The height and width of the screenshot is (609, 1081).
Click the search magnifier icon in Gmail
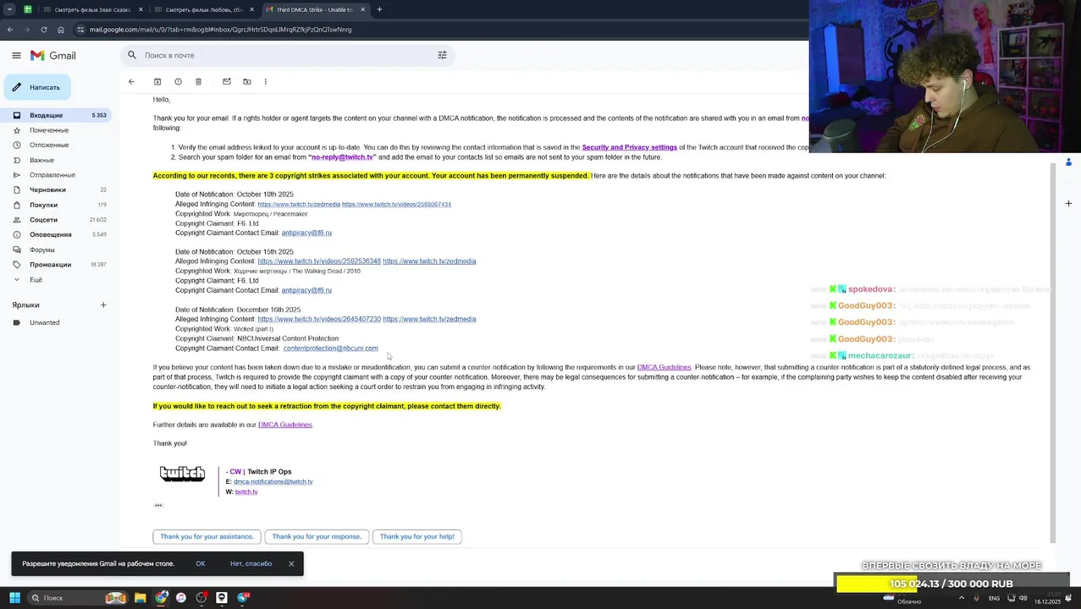tap(132, 55)
